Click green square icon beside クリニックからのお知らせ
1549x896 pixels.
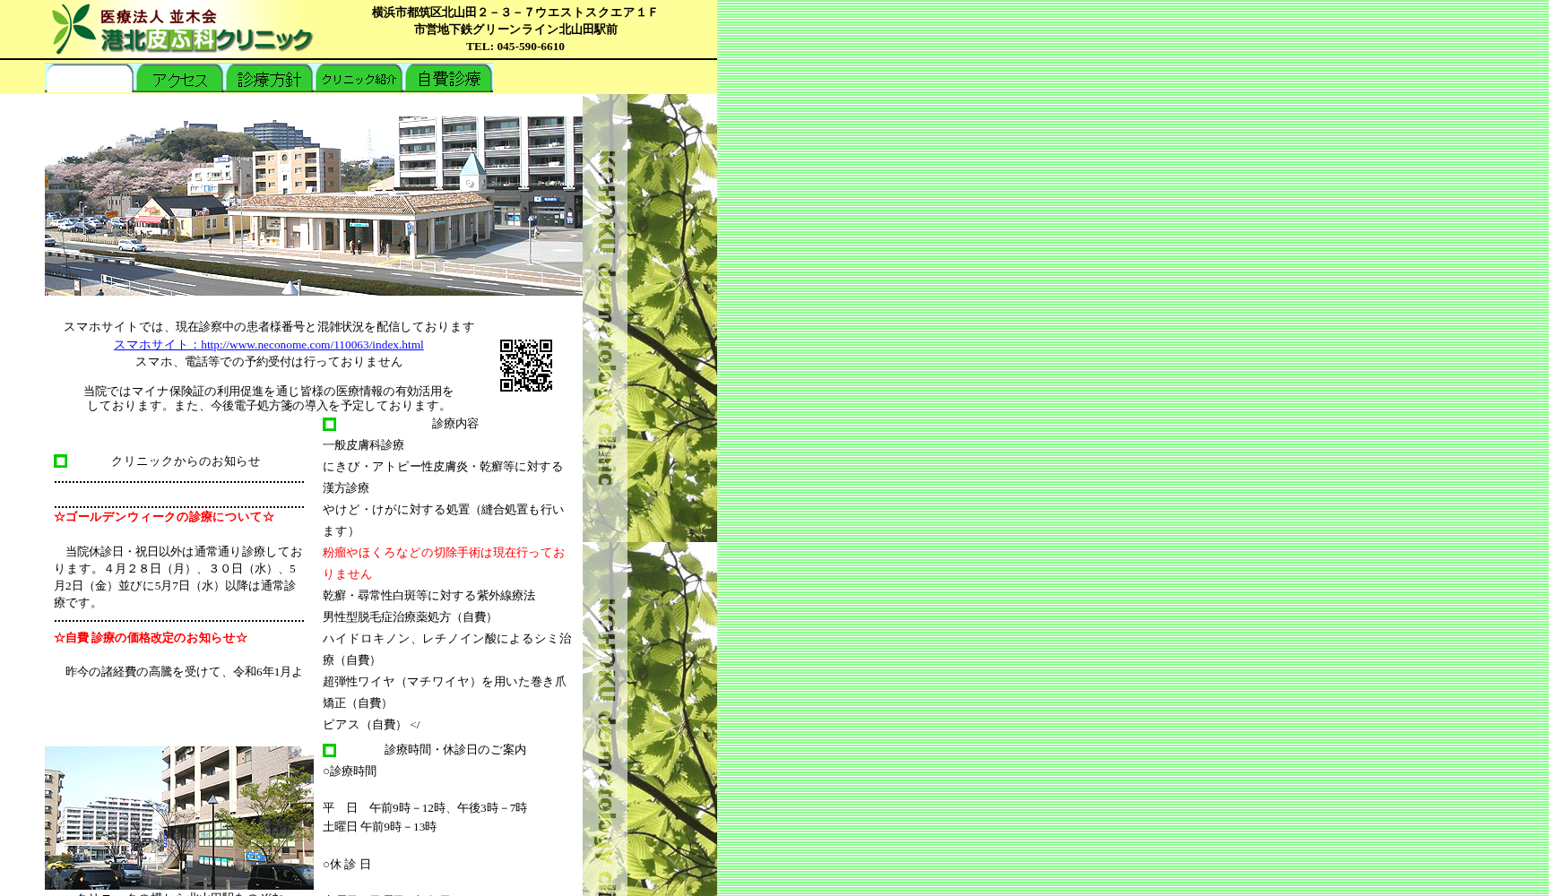pyautogui.click(x=60, y=461)
